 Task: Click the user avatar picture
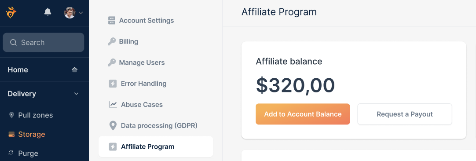click(70, 13)
